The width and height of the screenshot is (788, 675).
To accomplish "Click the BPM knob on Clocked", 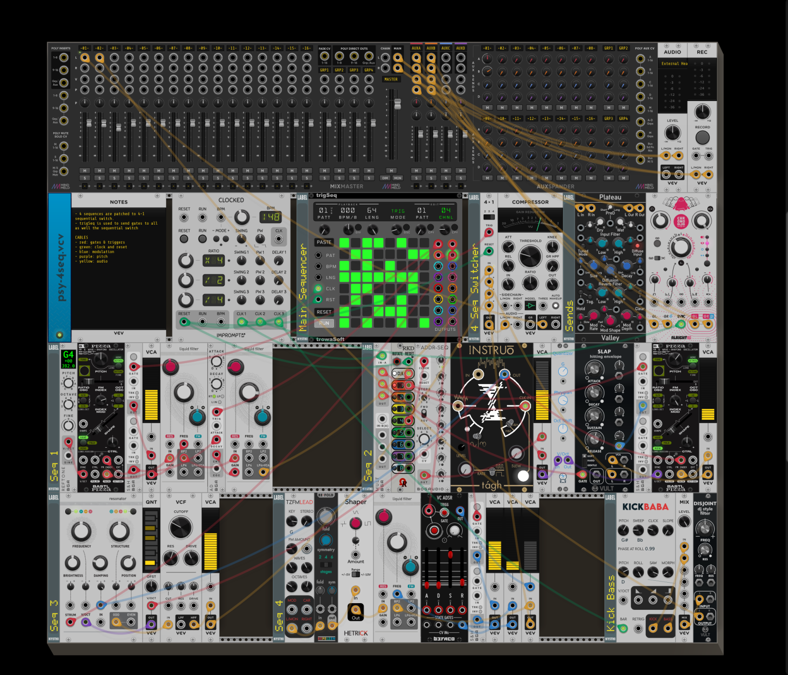I will point(242,217).
